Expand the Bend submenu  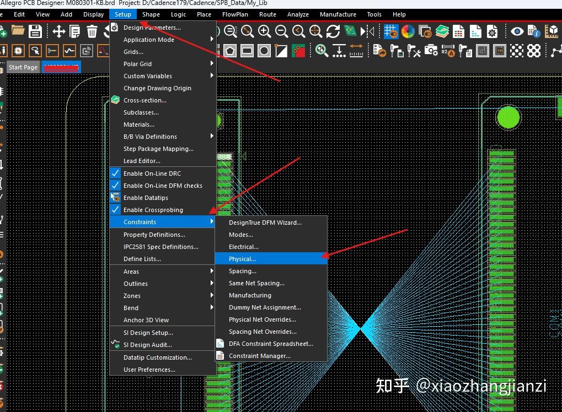[x=163, y=308]
